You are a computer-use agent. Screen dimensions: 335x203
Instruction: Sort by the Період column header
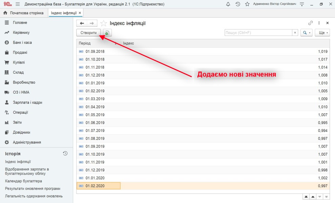[x=99, y=43]
